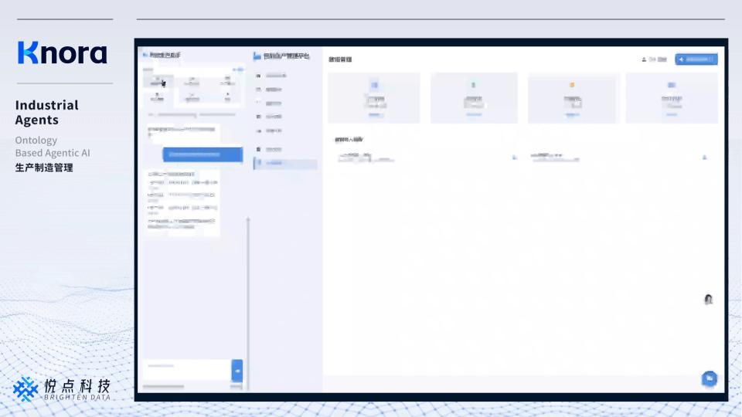Click the green icon on the second data card
The image size is (742, 417).
coord(474,85)
